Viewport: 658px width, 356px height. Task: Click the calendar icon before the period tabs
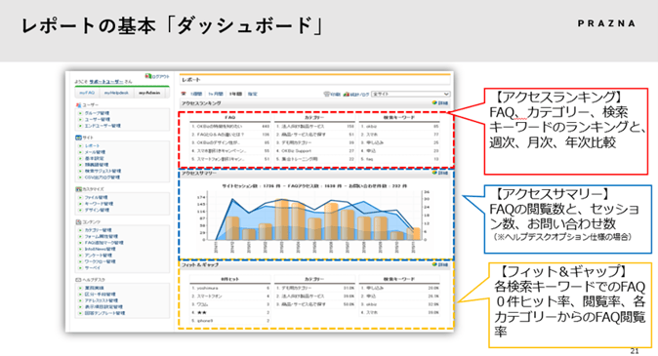tap(184, 94)
